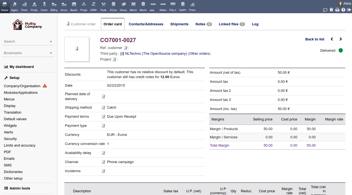Edit the Planned date of delivery
Viewport: 352px width, 195px height.
point(103,97)
